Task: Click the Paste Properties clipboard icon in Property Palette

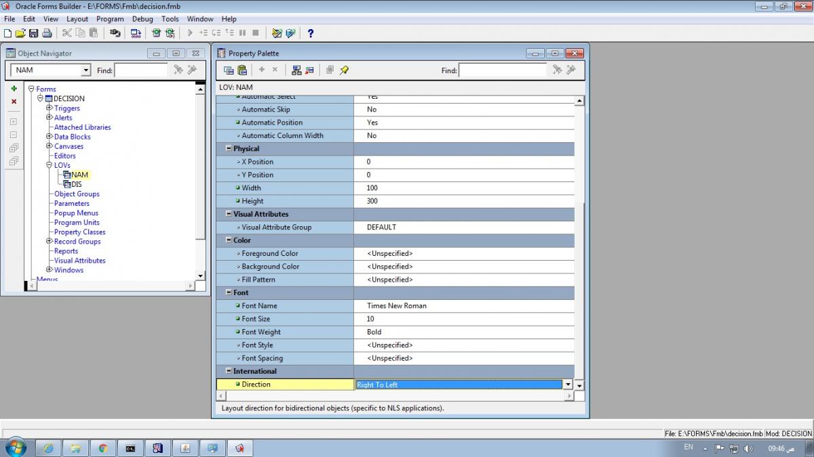Action: click(242, 70)
